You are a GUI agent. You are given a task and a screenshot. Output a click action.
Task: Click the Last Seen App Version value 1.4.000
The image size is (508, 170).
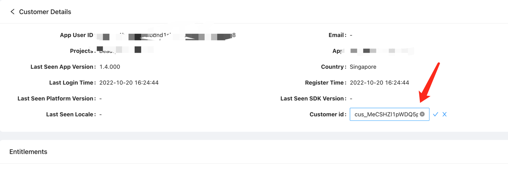(x=110, y=67)
